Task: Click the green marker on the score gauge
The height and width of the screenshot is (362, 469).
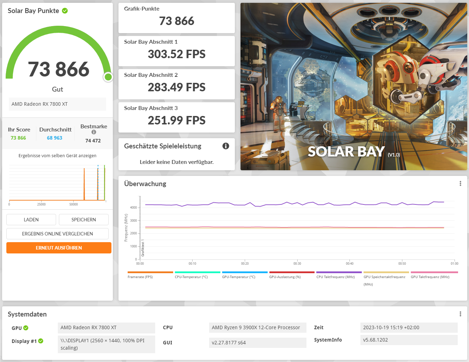Action: point(108,77)
